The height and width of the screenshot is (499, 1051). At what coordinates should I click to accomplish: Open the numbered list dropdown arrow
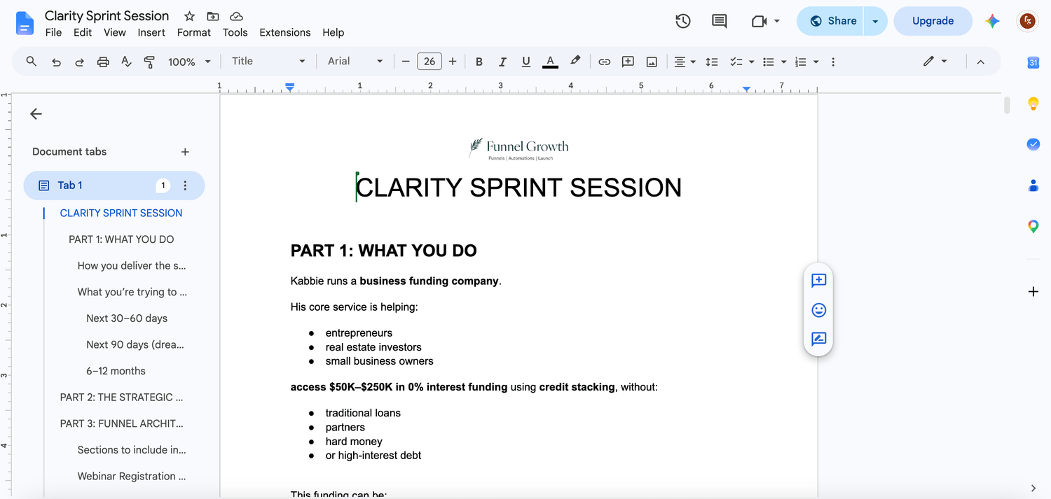[x=816, y=62]
